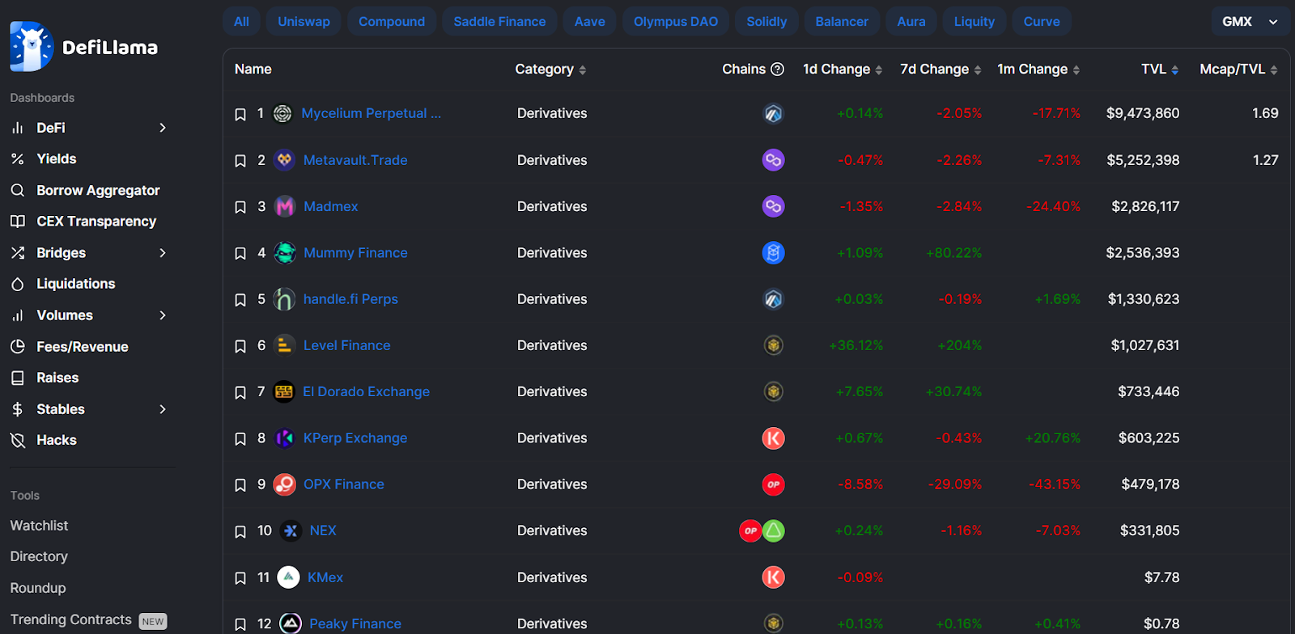Bookmark handle.fi Perps protocol
This screenshot has width=1295, height=634.
pyautogui.click(x=240, y=300)
